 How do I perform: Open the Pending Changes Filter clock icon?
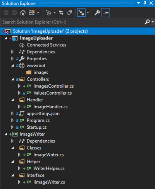48,13
